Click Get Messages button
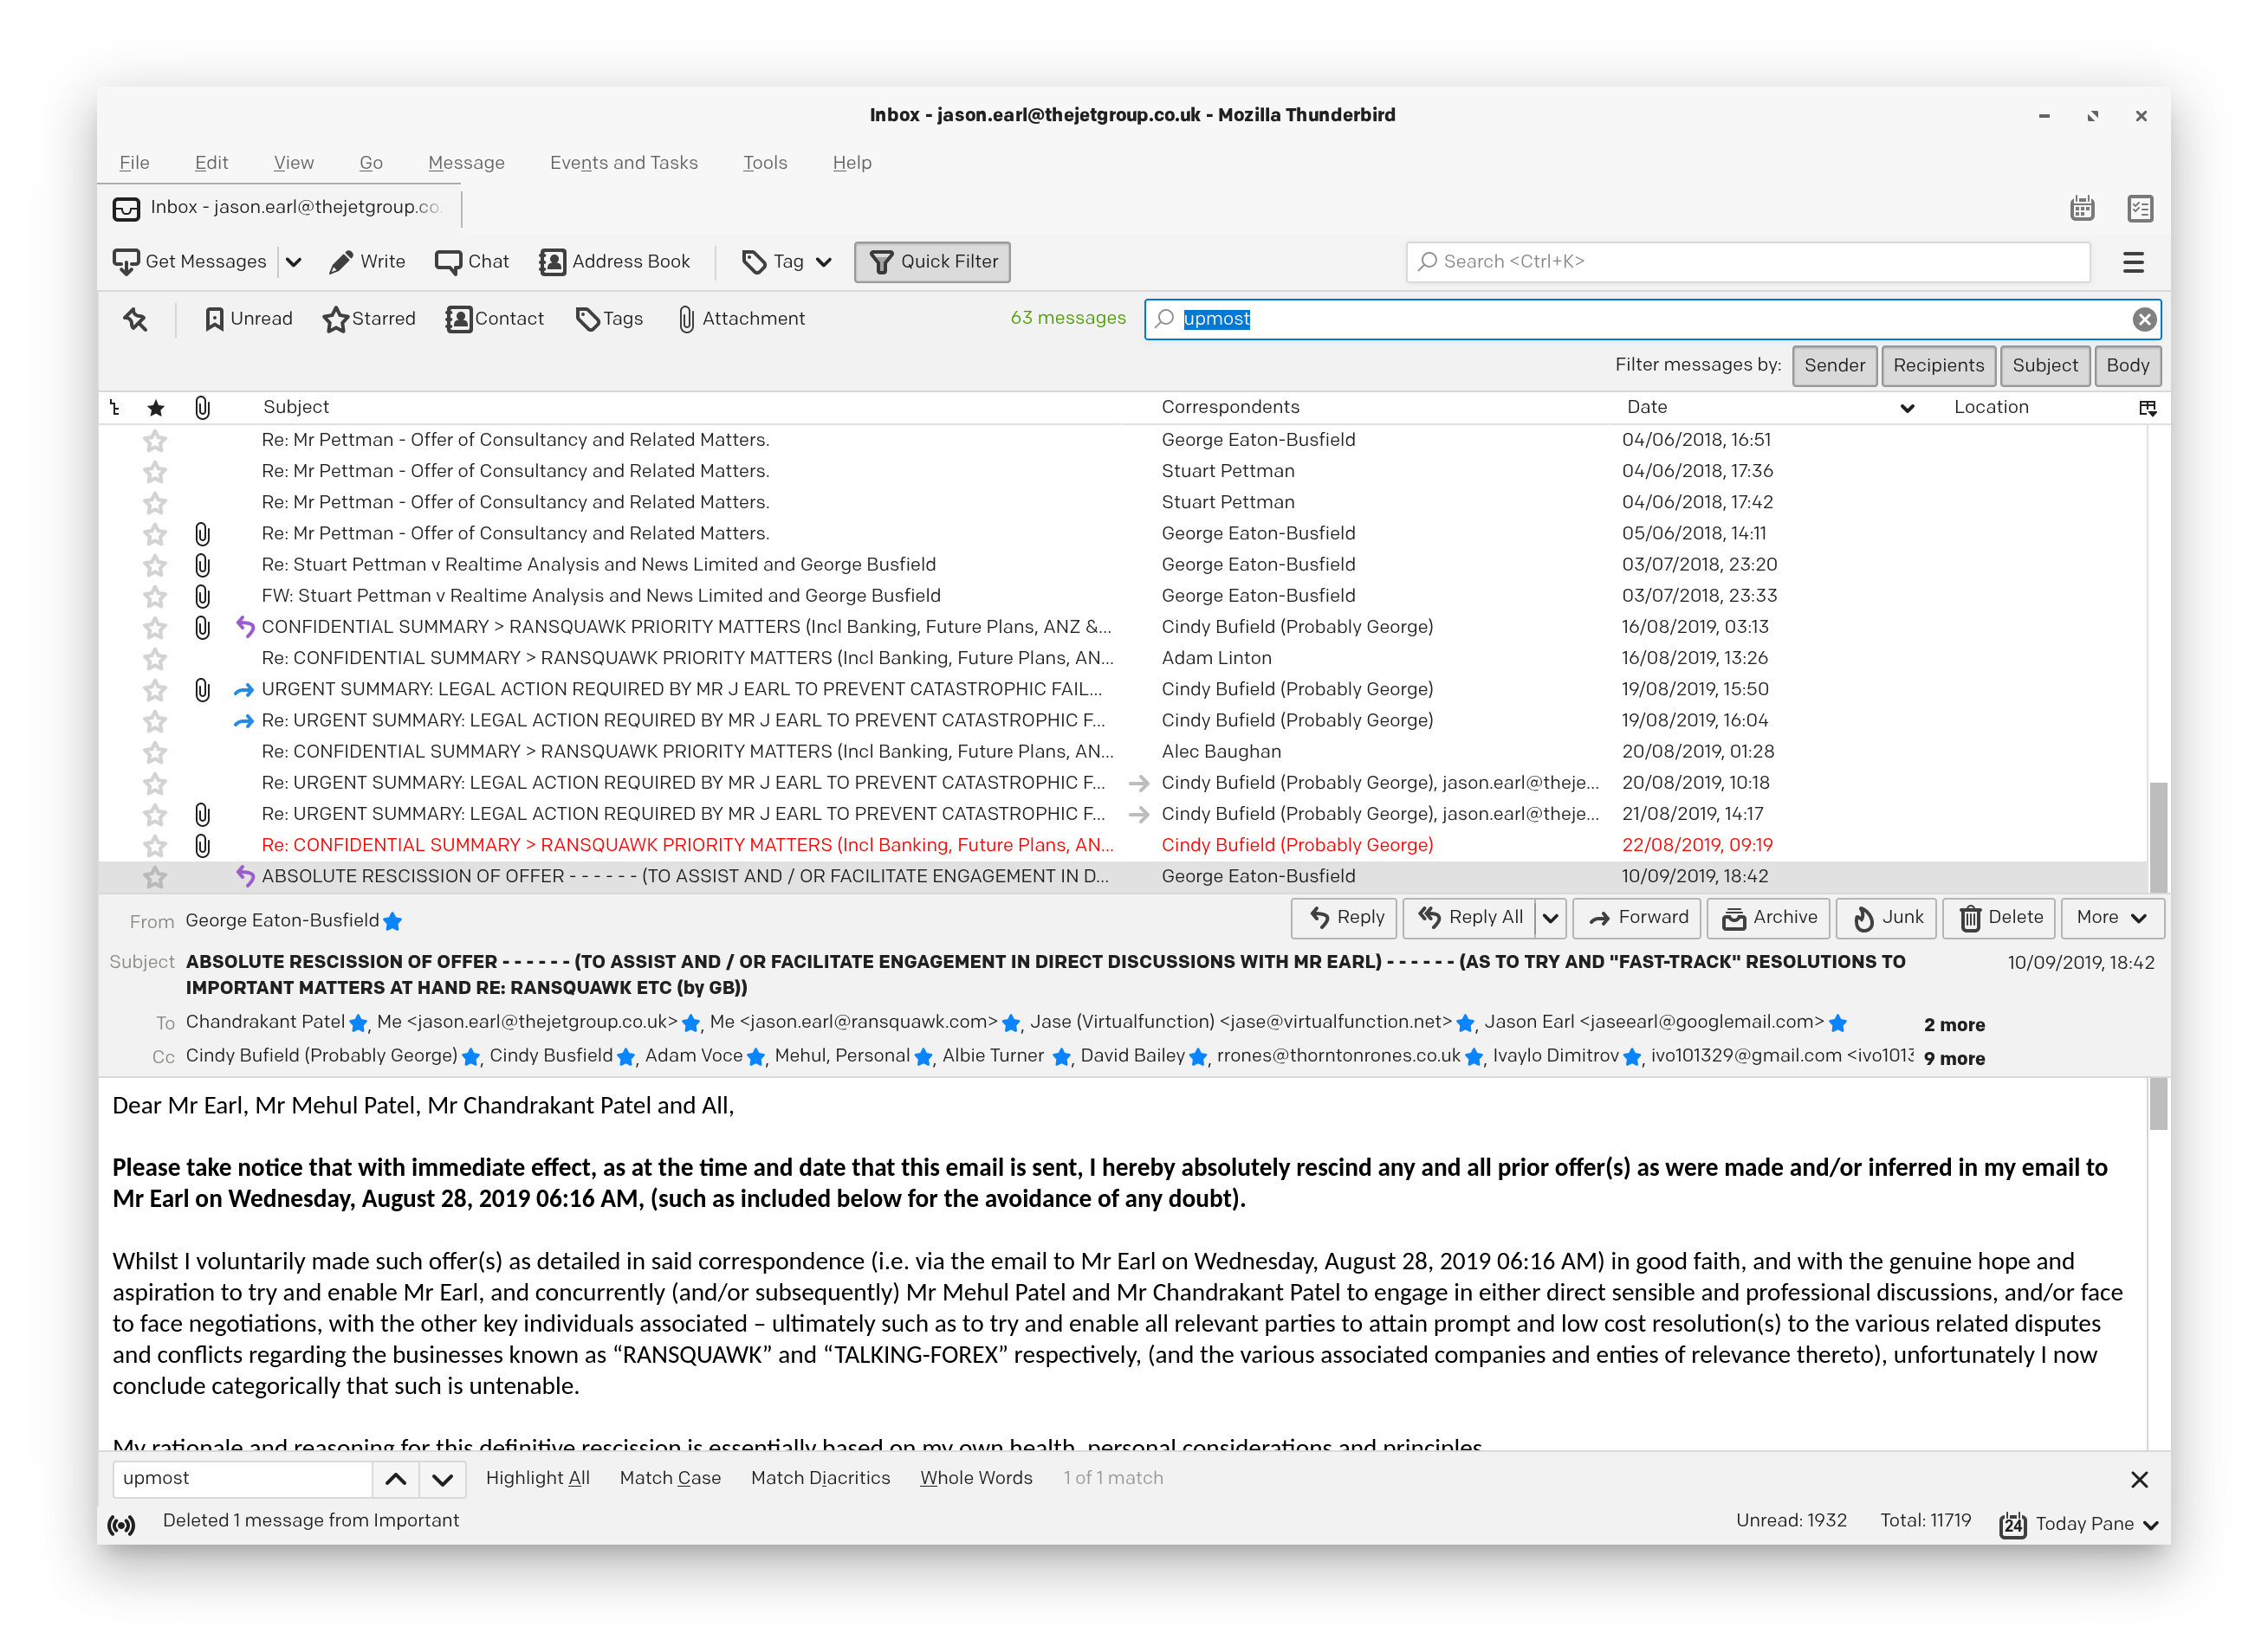The width and height of the screenshot is (2268, 1652). (x=190, y=262)
